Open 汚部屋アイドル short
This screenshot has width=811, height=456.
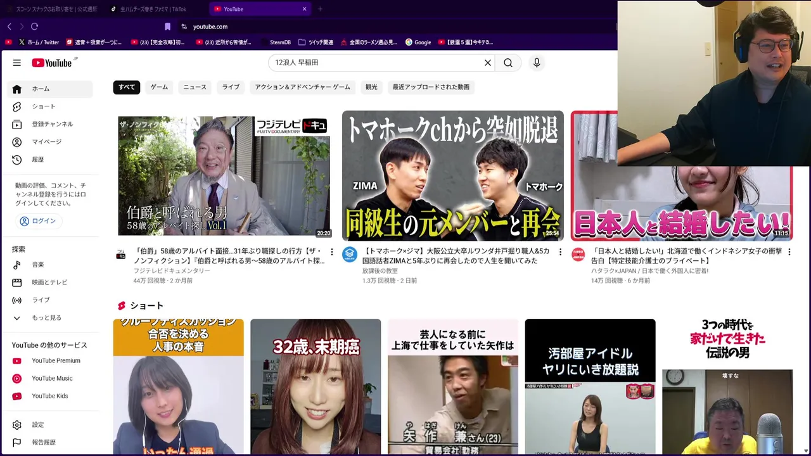[x=590, y=386]
